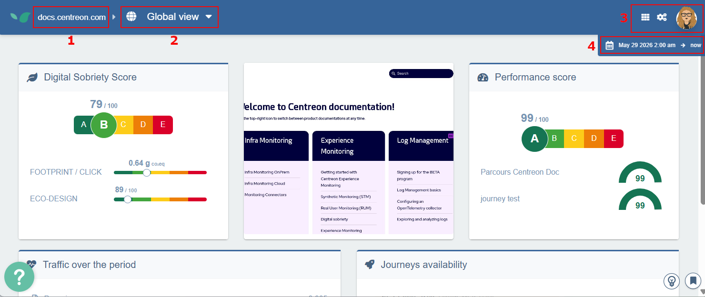
Task: Click the rocket icon of Journeys availability
Action: click(370, 265)
